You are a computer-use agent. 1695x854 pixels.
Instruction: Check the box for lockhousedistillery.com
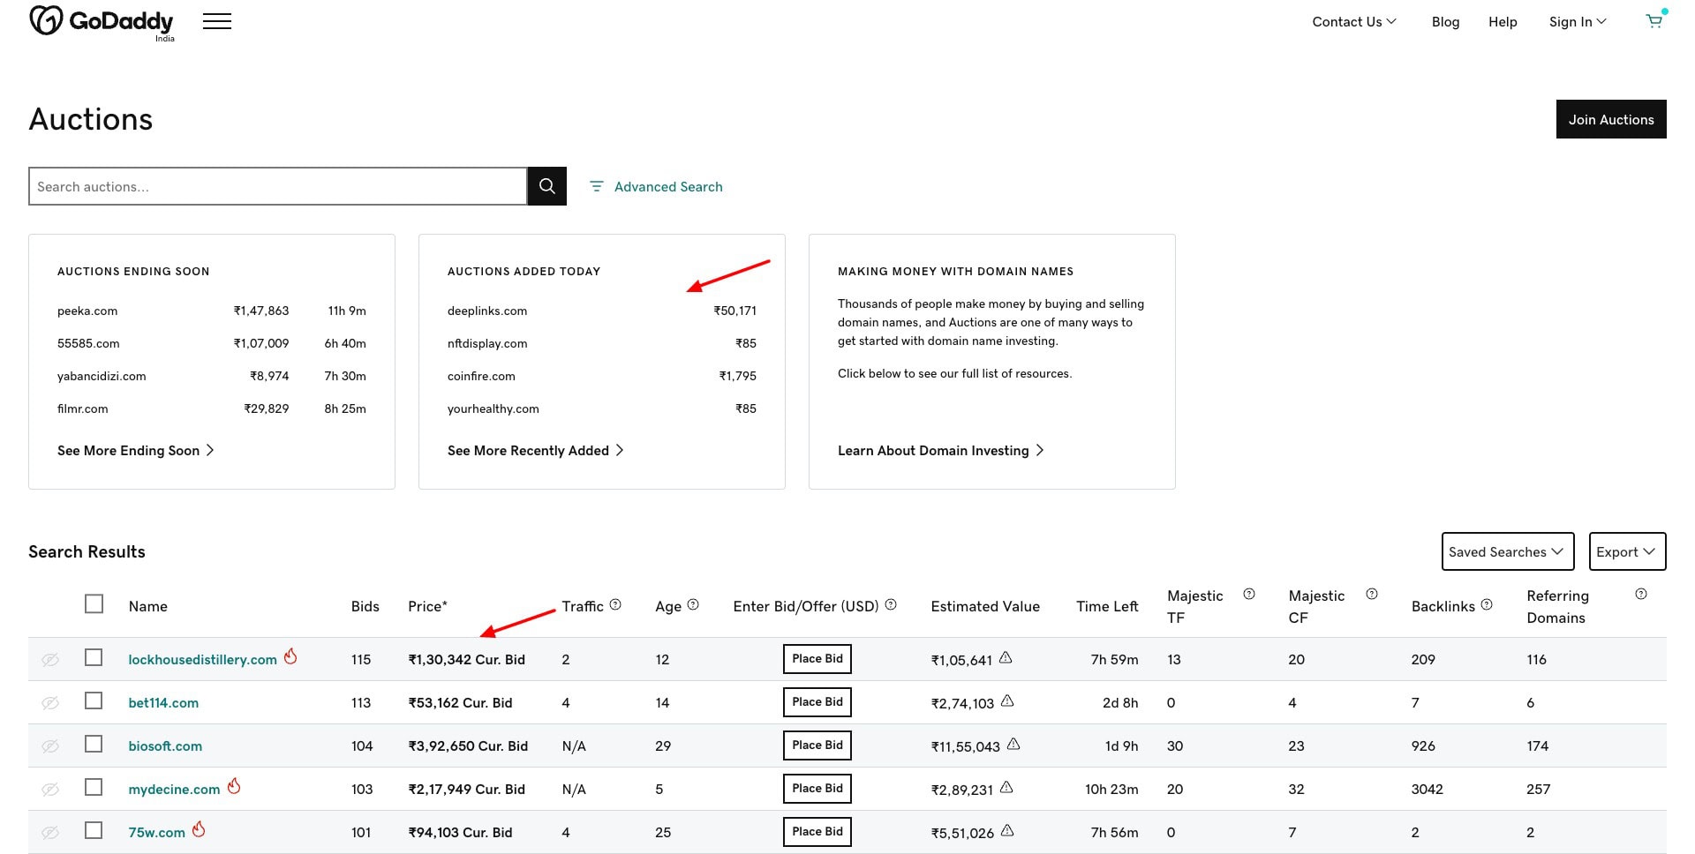click(94, 658)
